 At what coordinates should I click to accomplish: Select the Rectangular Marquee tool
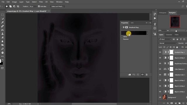[x=2, y=15]
